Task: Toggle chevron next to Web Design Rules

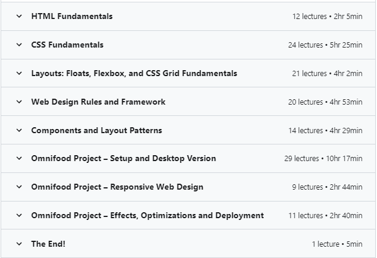Action: 19,102
